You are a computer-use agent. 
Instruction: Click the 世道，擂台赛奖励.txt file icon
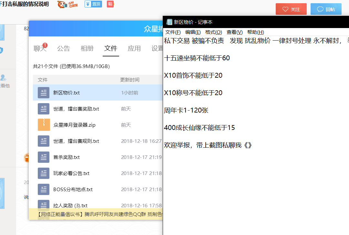[44, 109]
